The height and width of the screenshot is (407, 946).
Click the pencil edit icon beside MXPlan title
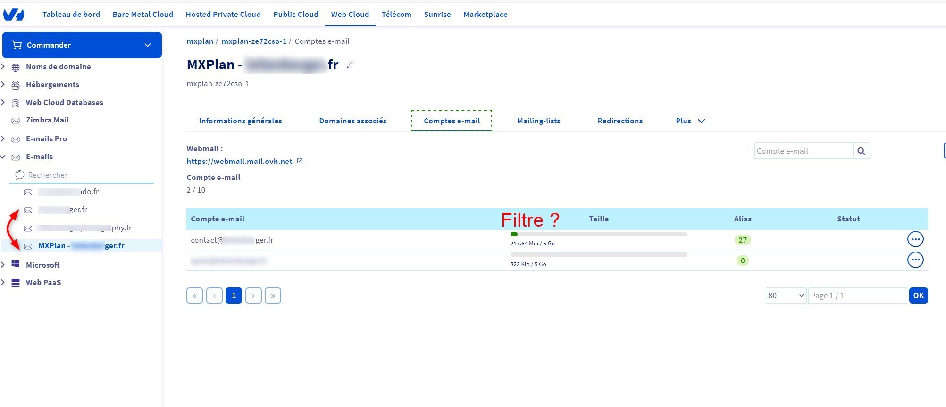coord(350,65)
